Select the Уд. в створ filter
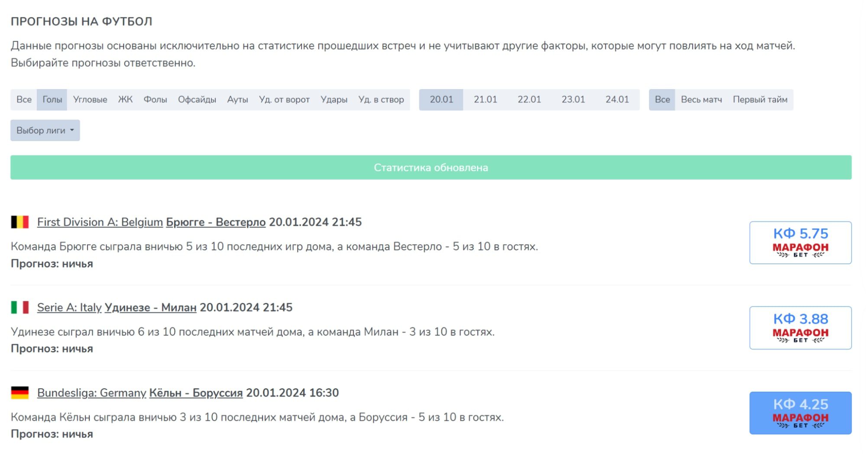 [x=381, y=100]
